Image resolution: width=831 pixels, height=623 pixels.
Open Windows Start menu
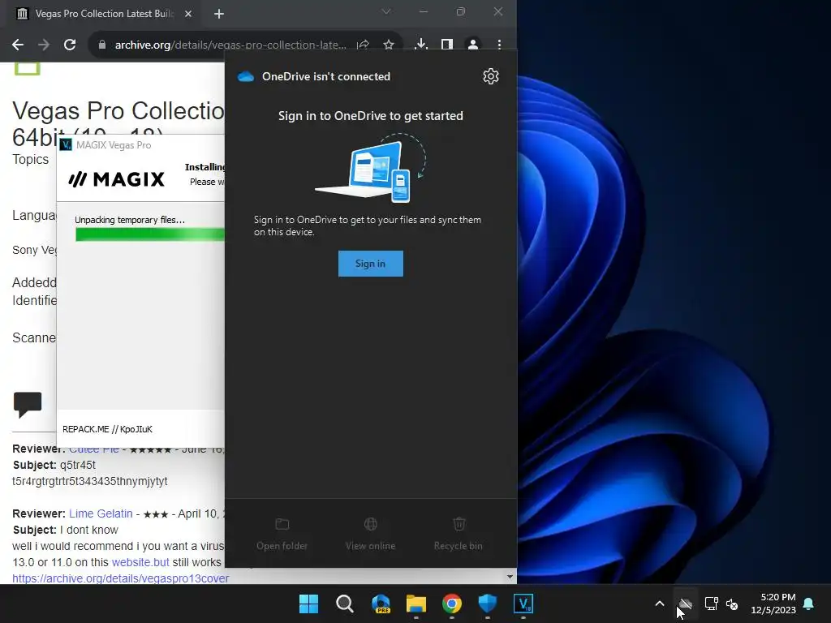click(308, 604)
